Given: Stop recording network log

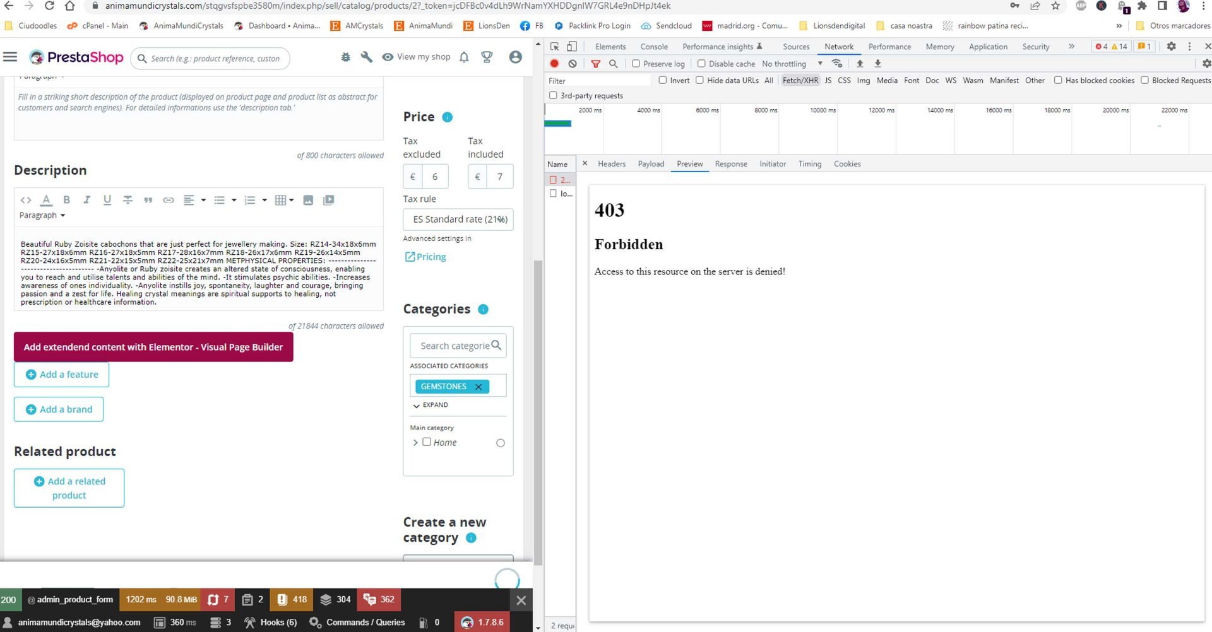Looking at the screenshot, I should pyautogui.click(x=554, y=63).
